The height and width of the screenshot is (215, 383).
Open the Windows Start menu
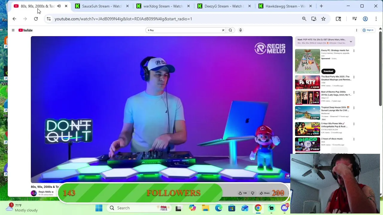(x=99, y=208)
